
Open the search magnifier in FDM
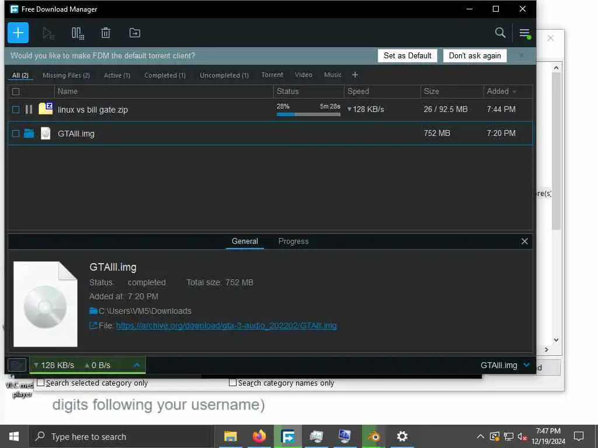500,33
